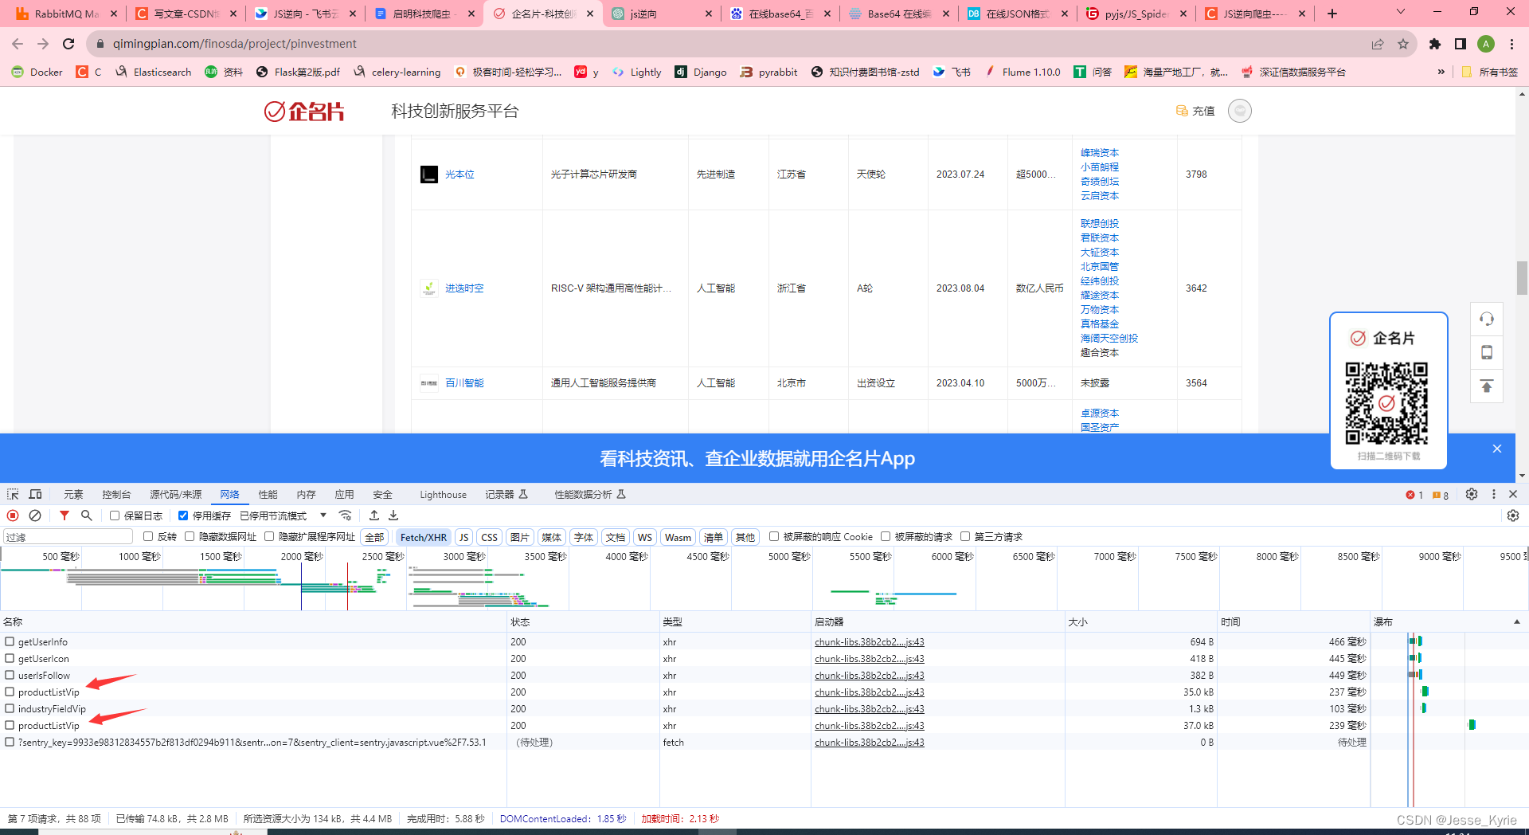Filter requests by JS type
This screenshot has width=1529, height=835.
pos(463,537)
